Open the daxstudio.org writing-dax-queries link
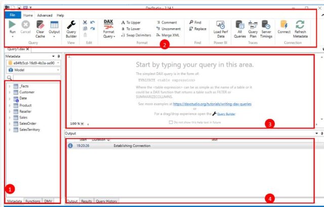 212,104
